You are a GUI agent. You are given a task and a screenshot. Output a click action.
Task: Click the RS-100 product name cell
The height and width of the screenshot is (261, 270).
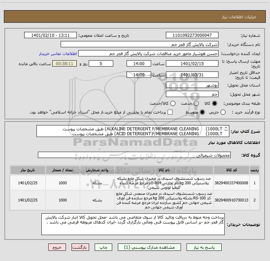(x=164, y=200)
